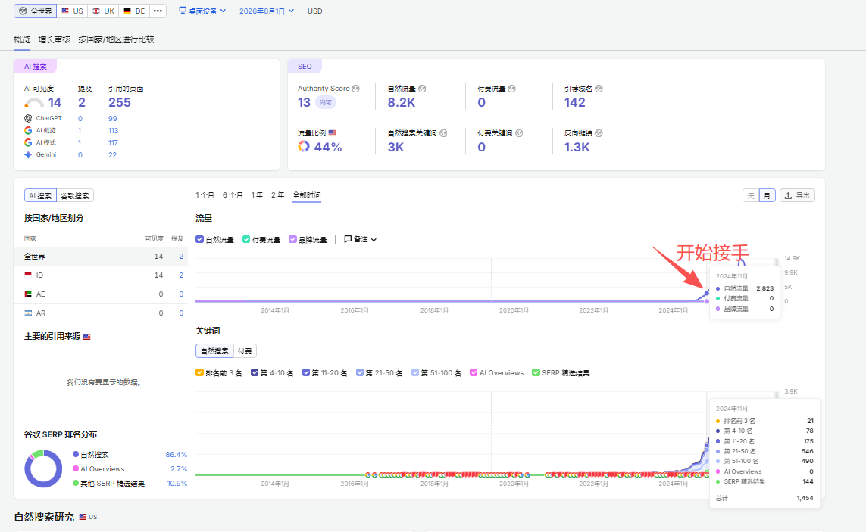Toggle the 第 21-50 名 checkbox
The image size is (866, 532).
click(x=360, y=372)
